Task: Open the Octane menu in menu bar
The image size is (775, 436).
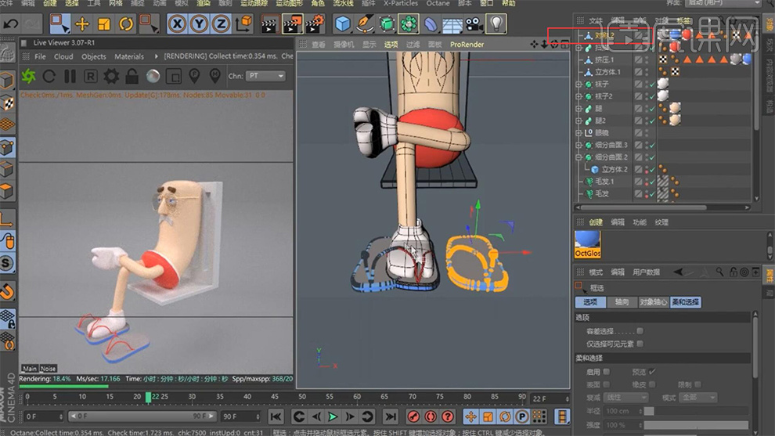Action: pos(438,3)
